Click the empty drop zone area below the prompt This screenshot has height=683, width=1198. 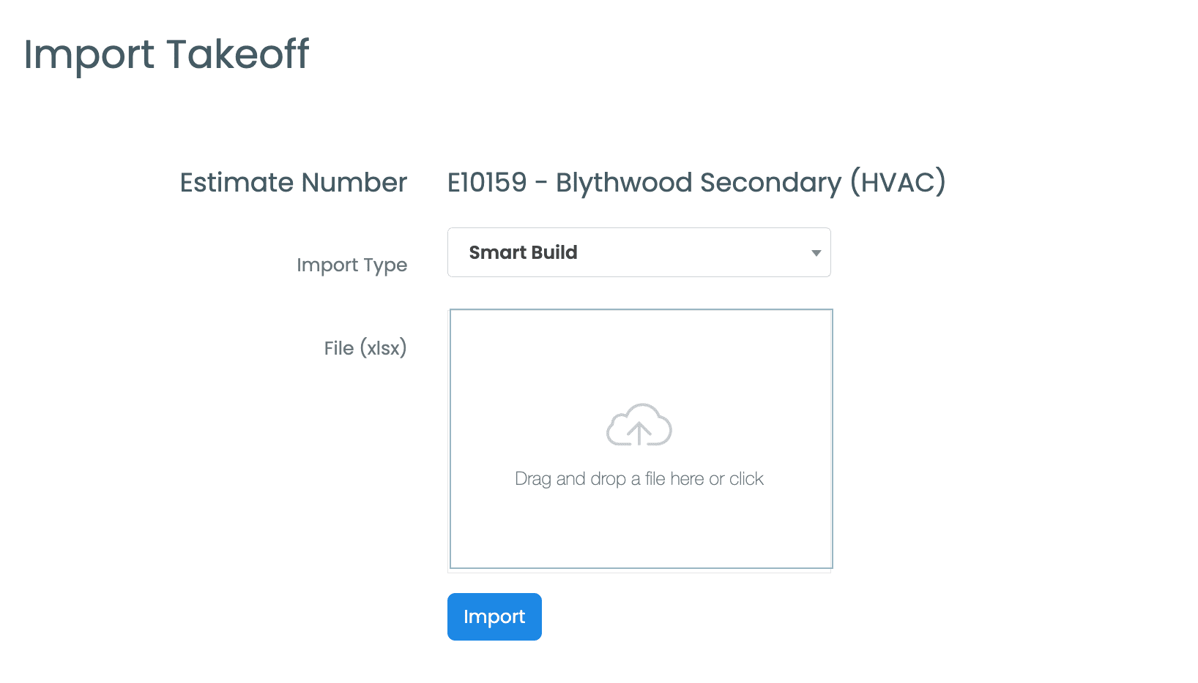(641, 530)
